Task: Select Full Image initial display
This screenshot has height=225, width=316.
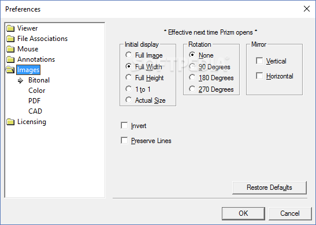Action: 129,55
